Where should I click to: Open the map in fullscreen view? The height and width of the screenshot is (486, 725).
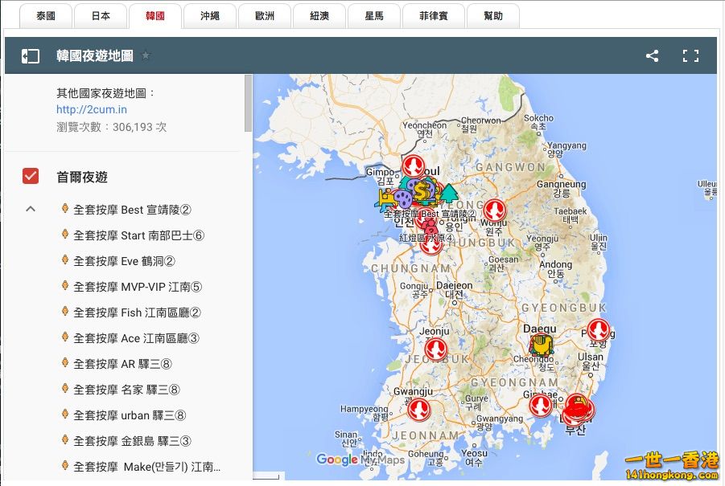(x=690, y=56)
